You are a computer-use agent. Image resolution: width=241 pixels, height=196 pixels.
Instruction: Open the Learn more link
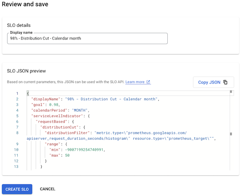(135, 82)
